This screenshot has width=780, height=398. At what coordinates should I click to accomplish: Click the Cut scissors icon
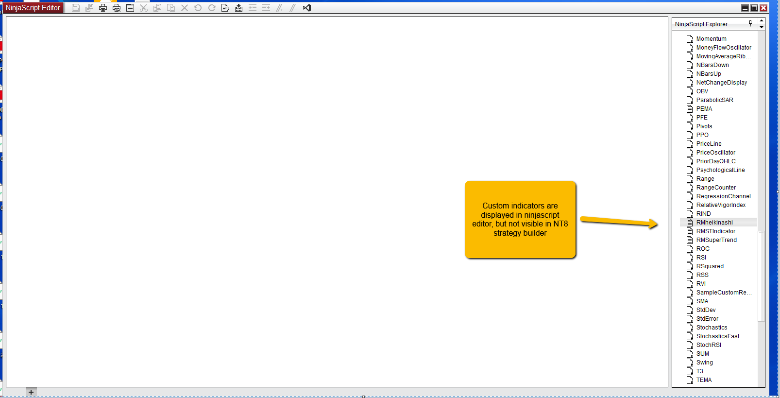(x=144, y=8)
